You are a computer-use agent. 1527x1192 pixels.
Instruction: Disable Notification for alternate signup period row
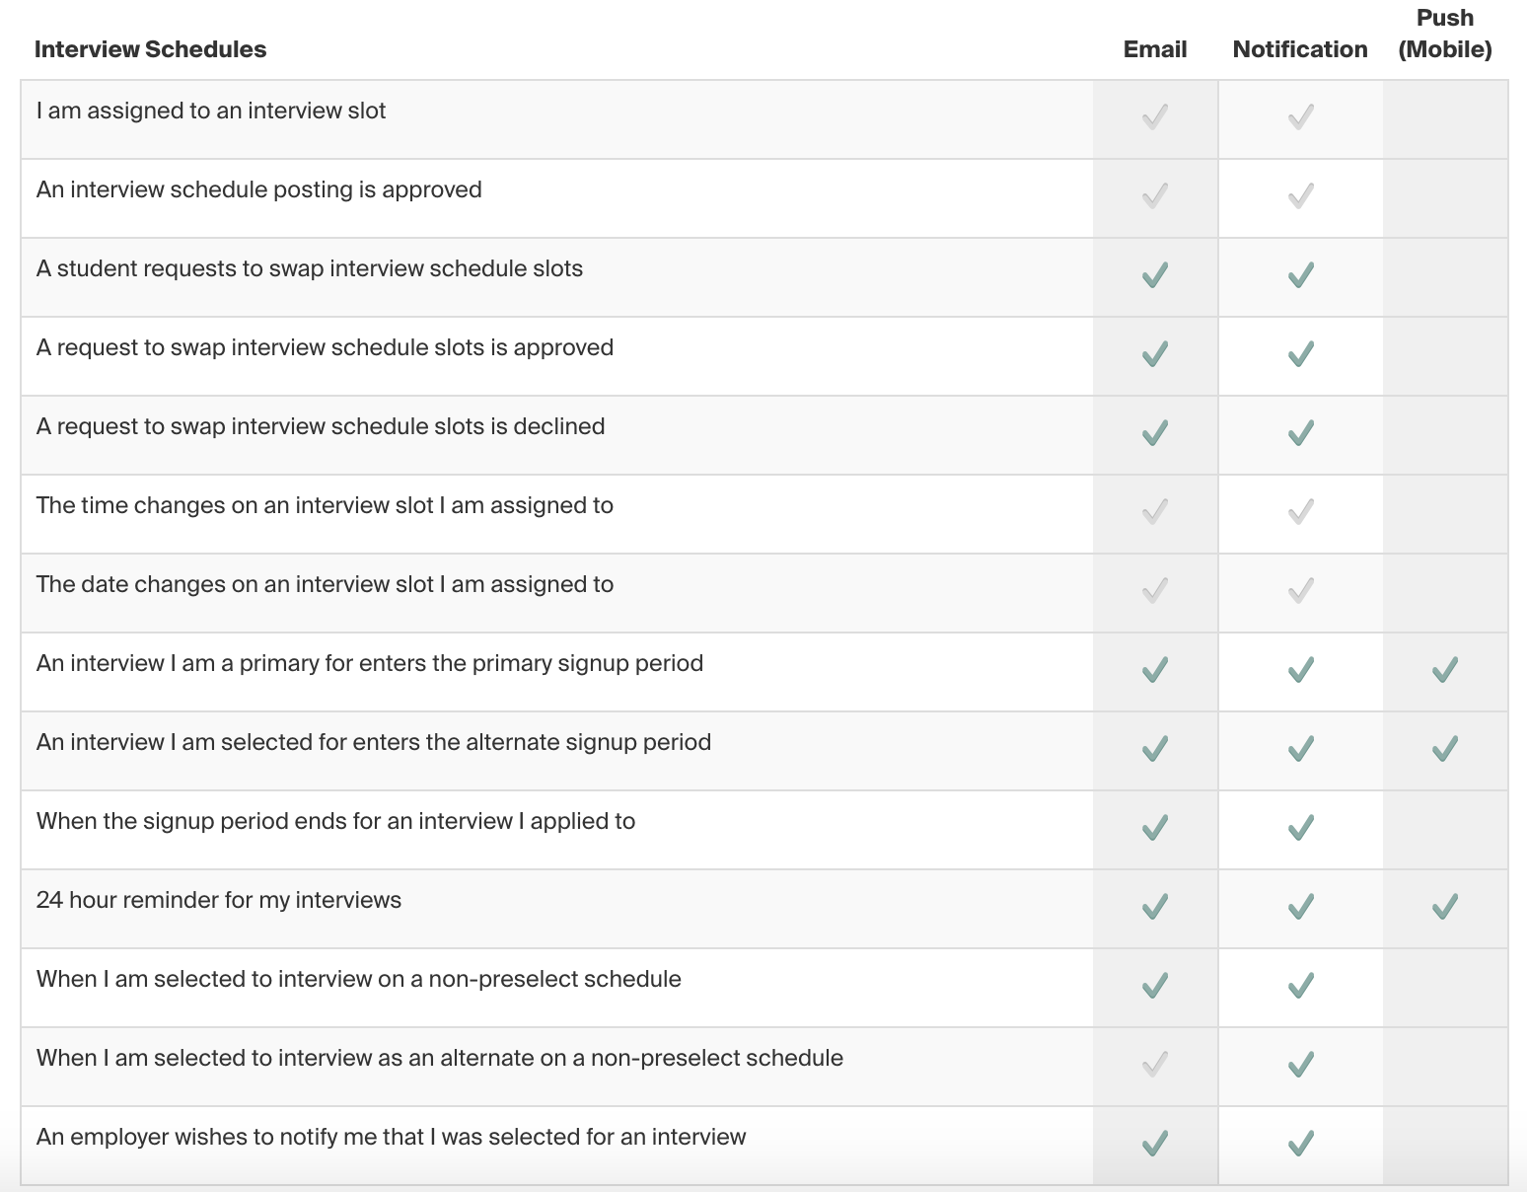coord(1301,748)
